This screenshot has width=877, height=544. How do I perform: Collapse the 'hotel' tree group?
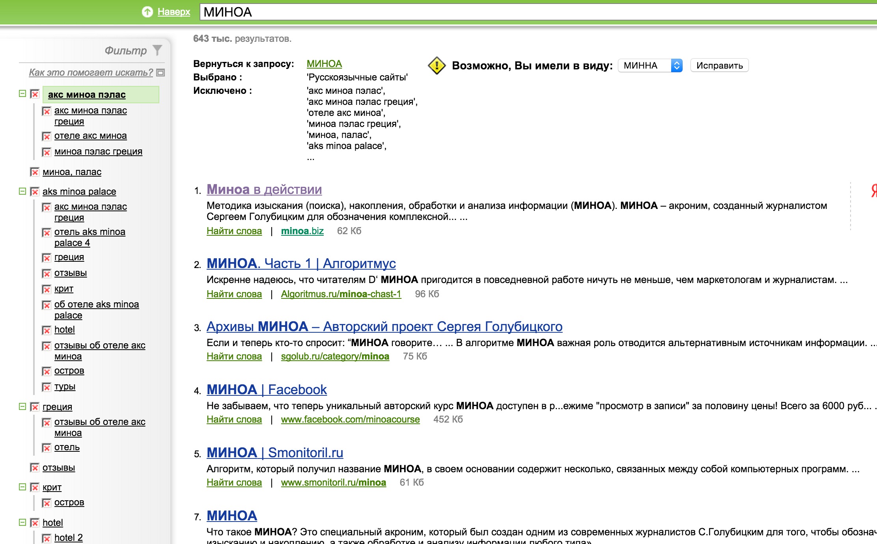pos(22,522)
